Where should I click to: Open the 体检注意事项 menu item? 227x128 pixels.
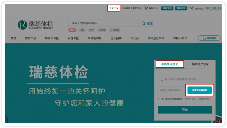[156, 38]
